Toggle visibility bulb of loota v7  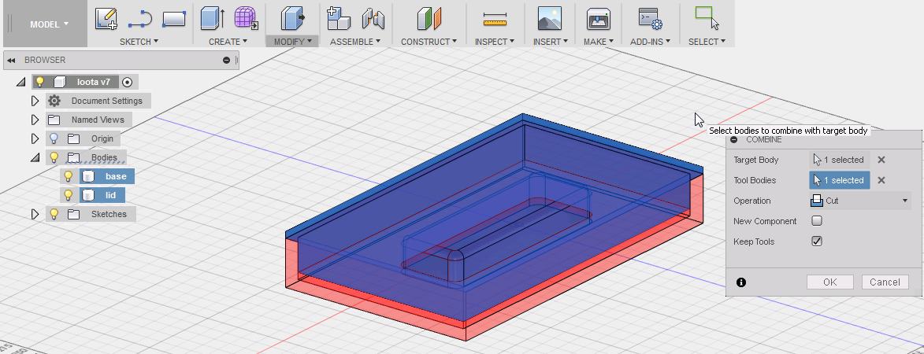coord(40,82)
